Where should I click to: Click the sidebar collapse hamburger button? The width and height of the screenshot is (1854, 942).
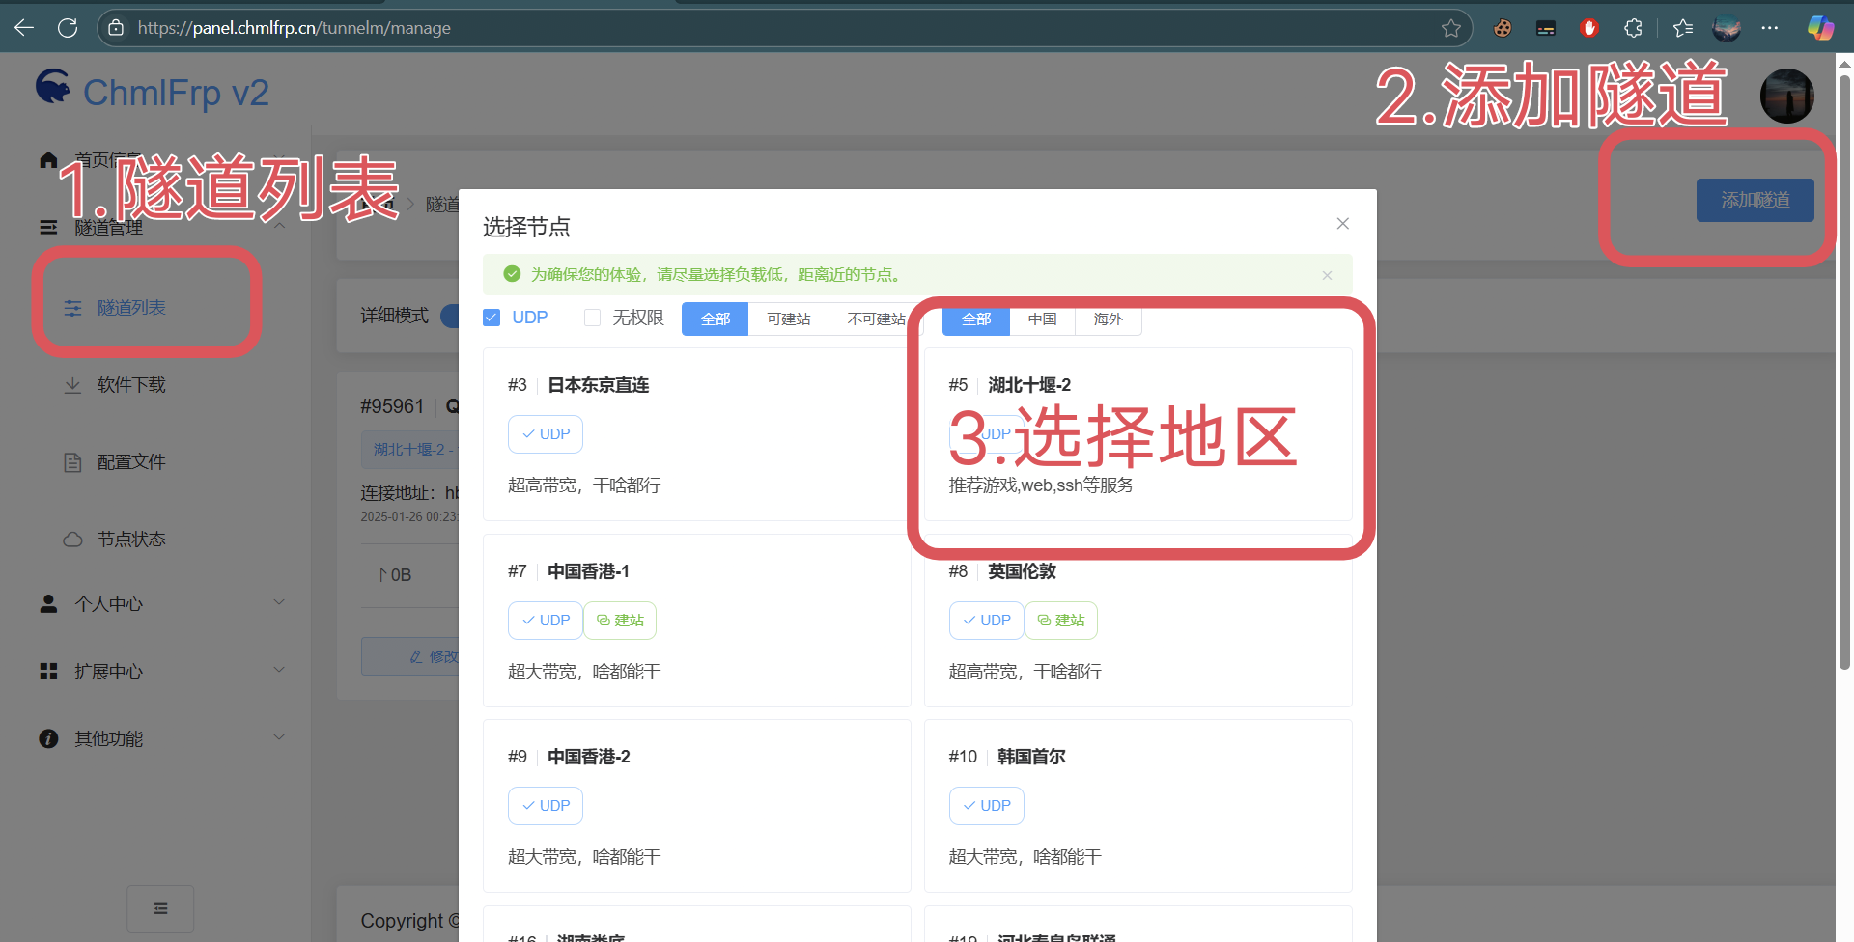[160, 908]
